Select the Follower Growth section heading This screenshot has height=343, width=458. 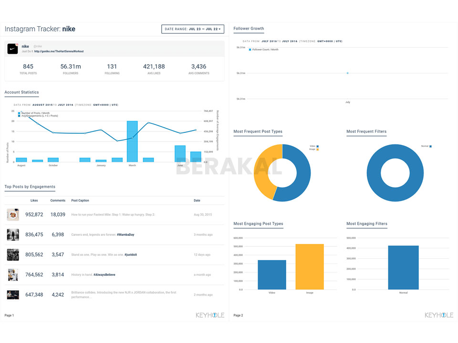(249, 28)
